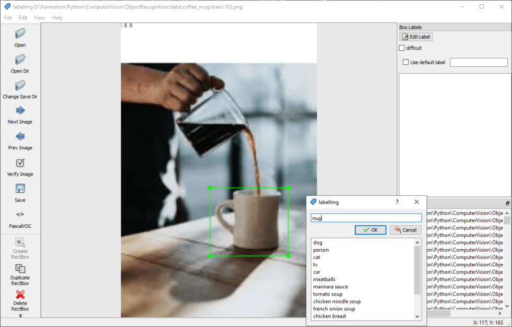Go back with Prev Image arrow
The height and width of the screenshot is (327, 512).
(20, 137)
